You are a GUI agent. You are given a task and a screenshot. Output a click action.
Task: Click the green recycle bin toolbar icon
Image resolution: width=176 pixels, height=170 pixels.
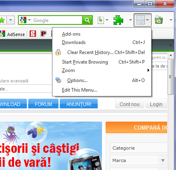click(x=159, y=20)
